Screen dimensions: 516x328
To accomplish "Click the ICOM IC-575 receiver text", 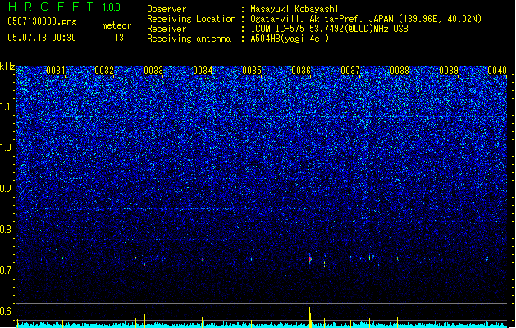I will (329, 29).
